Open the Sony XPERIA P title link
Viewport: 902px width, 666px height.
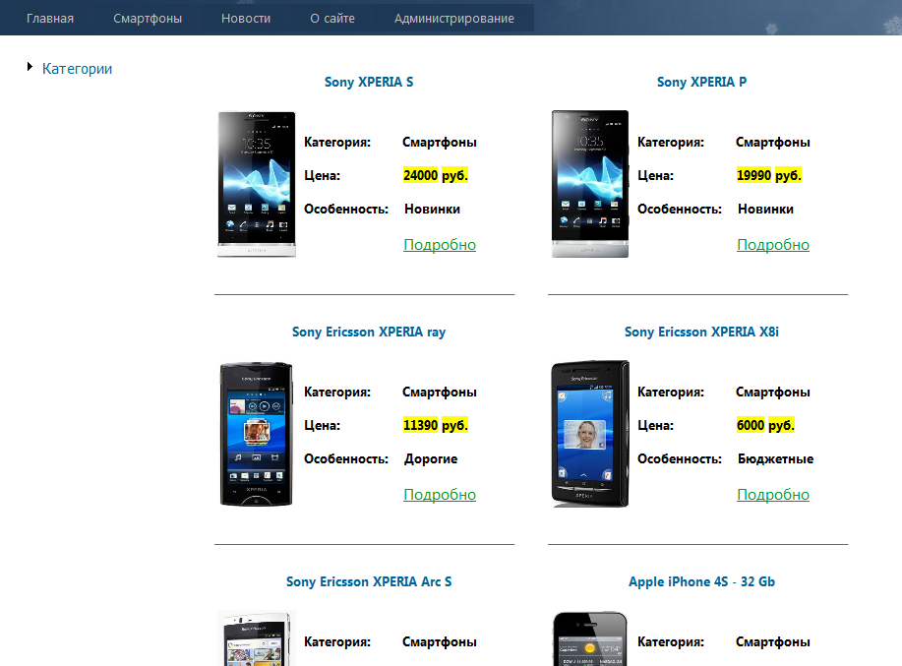pos(701,82)
